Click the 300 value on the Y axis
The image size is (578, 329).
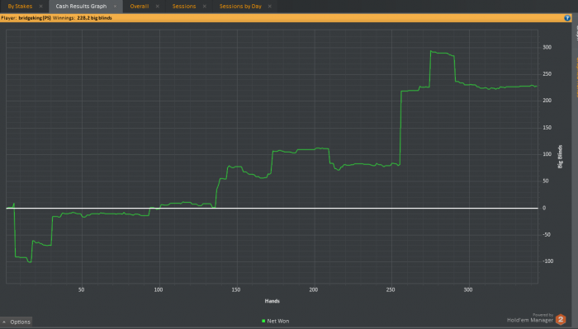click(x=547, y=47)
